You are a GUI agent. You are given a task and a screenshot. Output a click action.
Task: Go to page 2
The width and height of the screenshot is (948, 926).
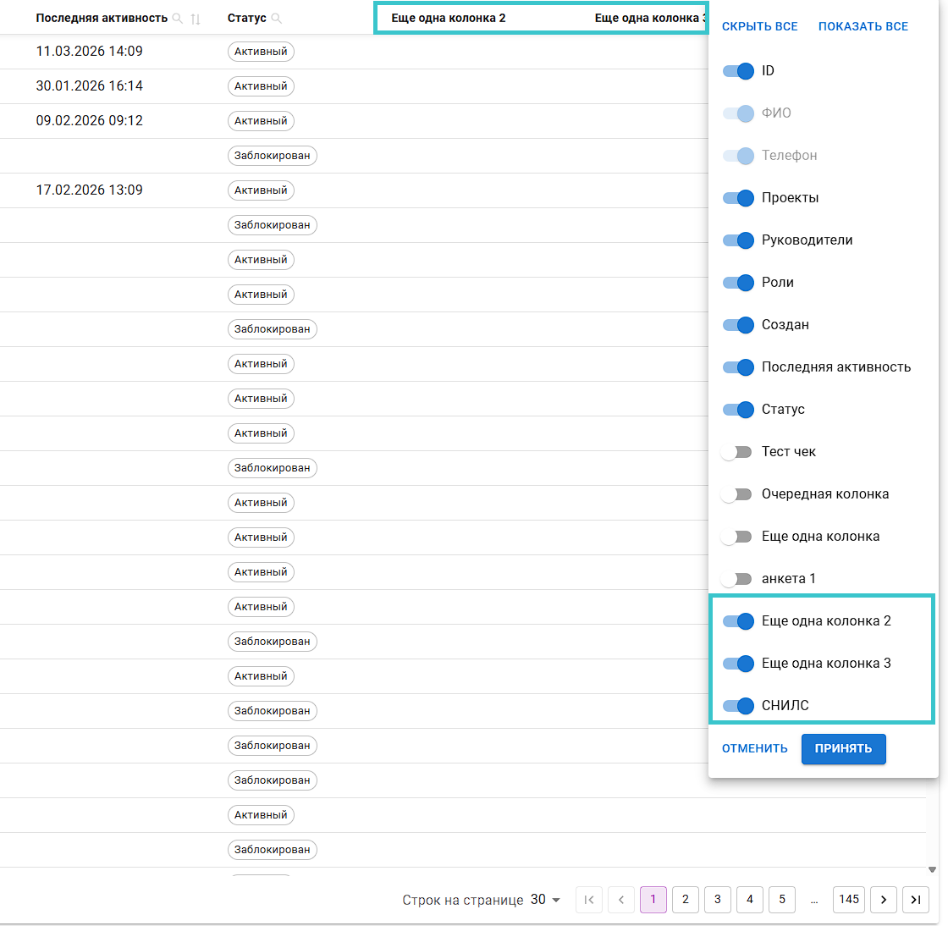click(685, 900)
